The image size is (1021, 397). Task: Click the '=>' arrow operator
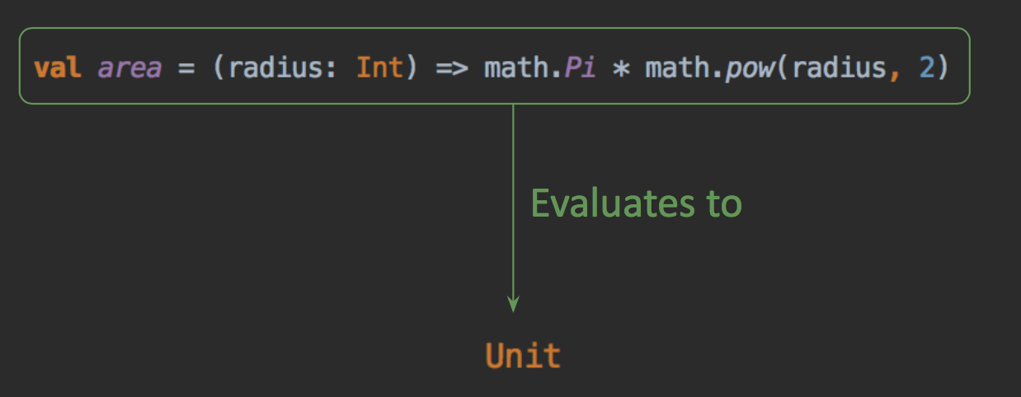coord(452,68)
